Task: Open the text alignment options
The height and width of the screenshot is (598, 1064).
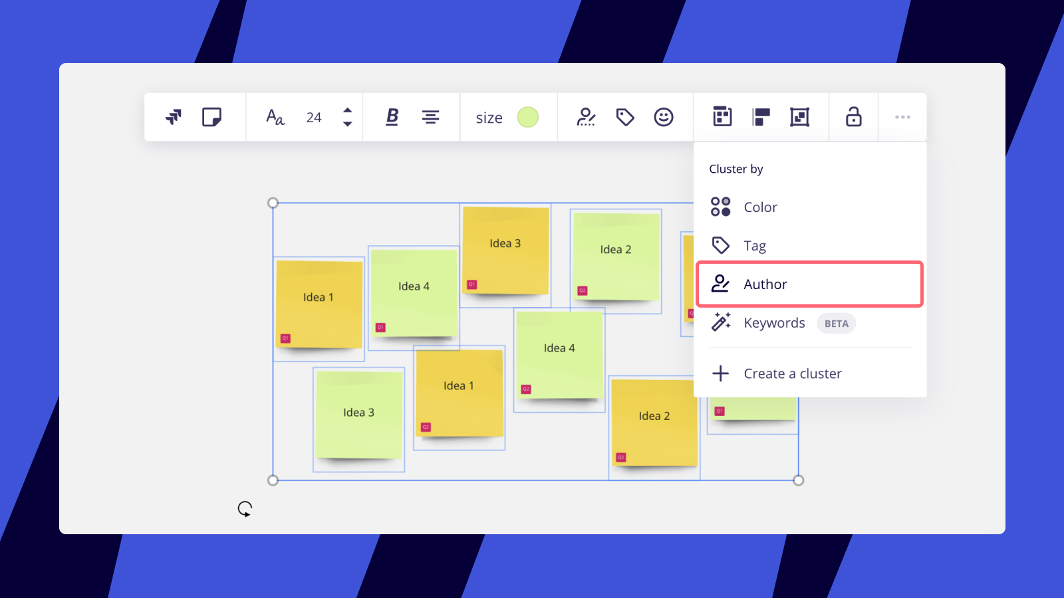Action: [430, 117]
